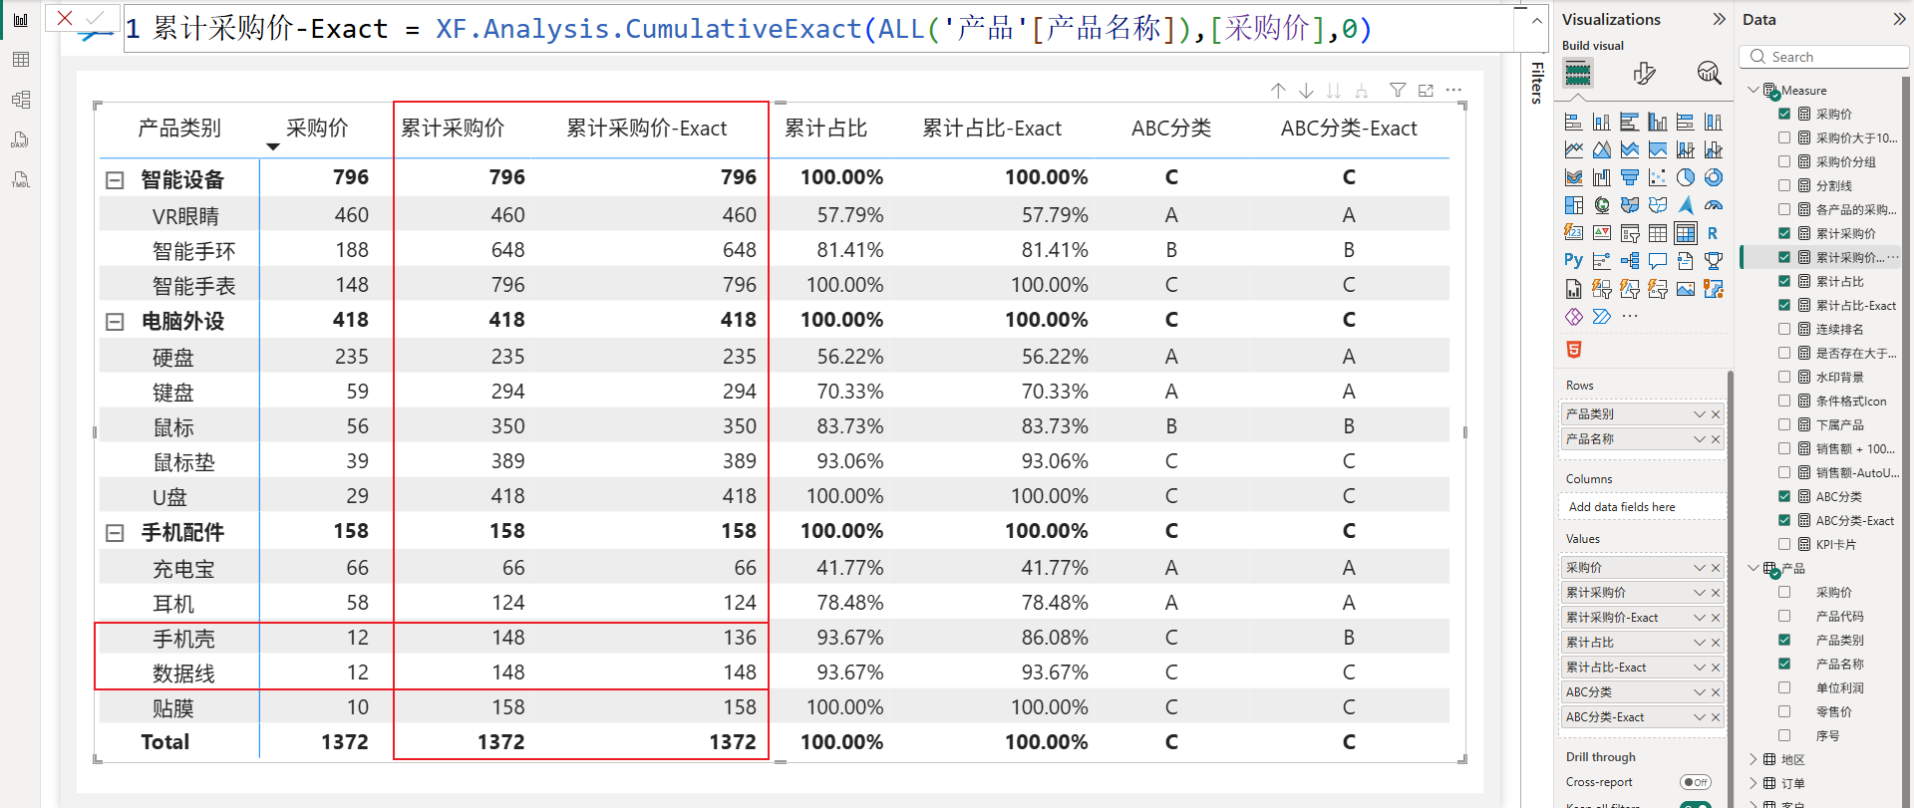1914x808 pixels.
Task: Click Focus mode icon above the matrix
Action: [1426, 91]
